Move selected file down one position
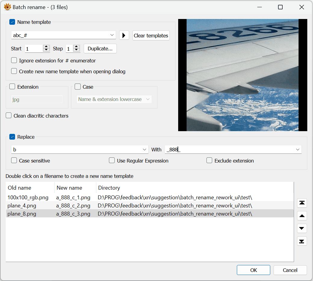The width and height of the screenshot is (313, 281). click(302, 228)
